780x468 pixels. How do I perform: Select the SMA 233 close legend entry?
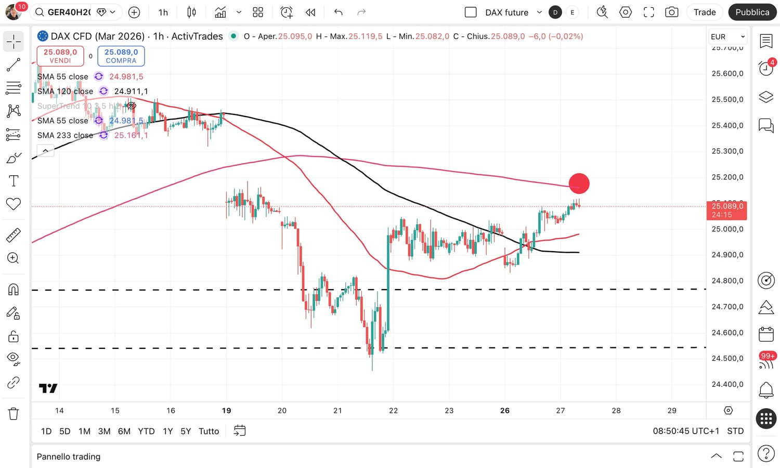pos(65,135)
